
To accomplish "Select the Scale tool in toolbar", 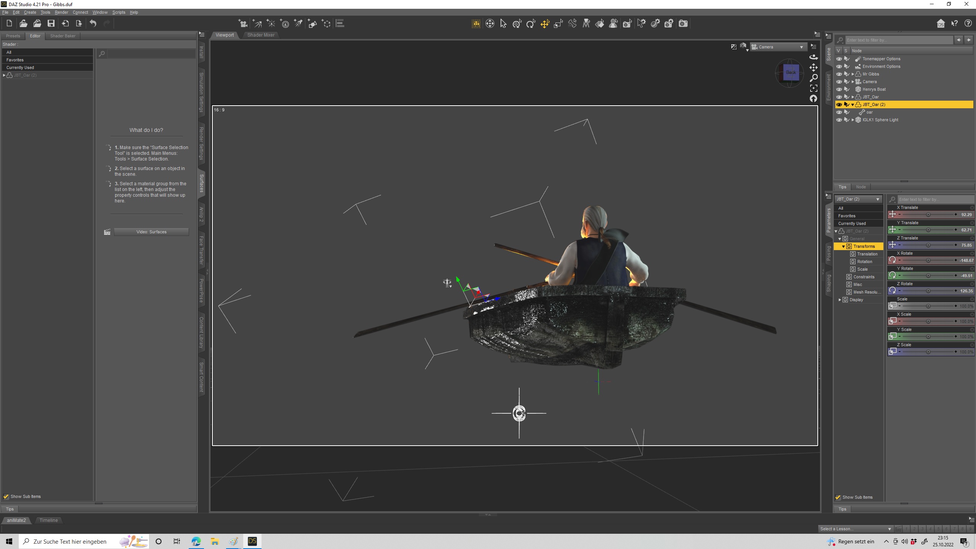I will [x=559, y=24].
